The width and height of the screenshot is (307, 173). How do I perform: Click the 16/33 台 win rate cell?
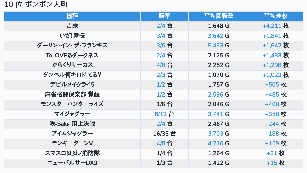click(x=165, y=134)
